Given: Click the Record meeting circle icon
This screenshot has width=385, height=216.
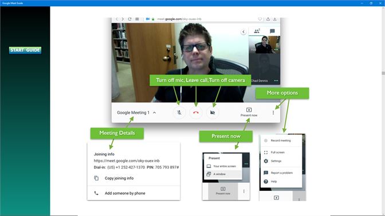Looking at the screenshot, I should (266, 141).
